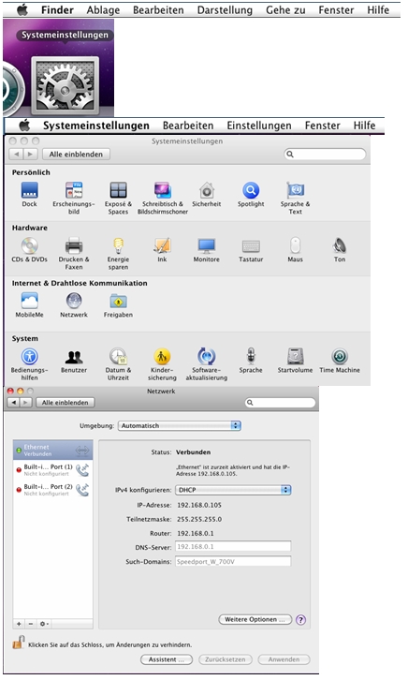This screenshot has width=408, height=680.
Task: Add a network service with plus button
Action: [19, 624]
